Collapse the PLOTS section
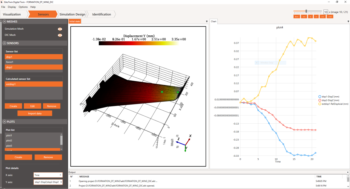 tap(4, 122)
